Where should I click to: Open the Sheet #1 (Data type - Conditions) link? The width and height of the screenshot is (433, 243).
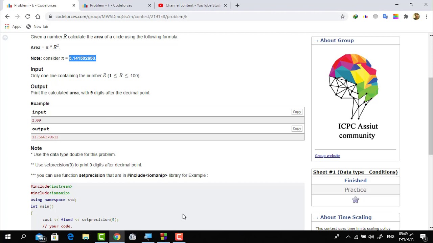[355, 172]
